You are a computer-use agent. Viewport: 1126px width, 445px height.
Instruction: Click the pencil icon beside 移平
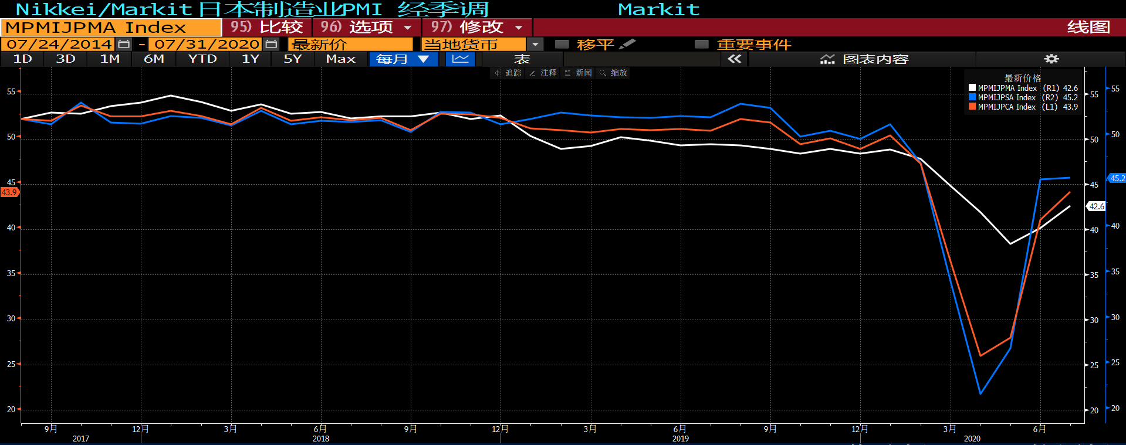click(x=627, y=44)
